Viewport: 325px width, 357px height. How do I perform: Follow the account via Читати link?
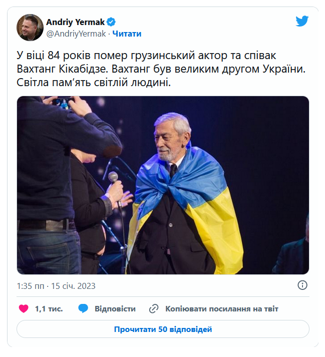click(127, 34)
